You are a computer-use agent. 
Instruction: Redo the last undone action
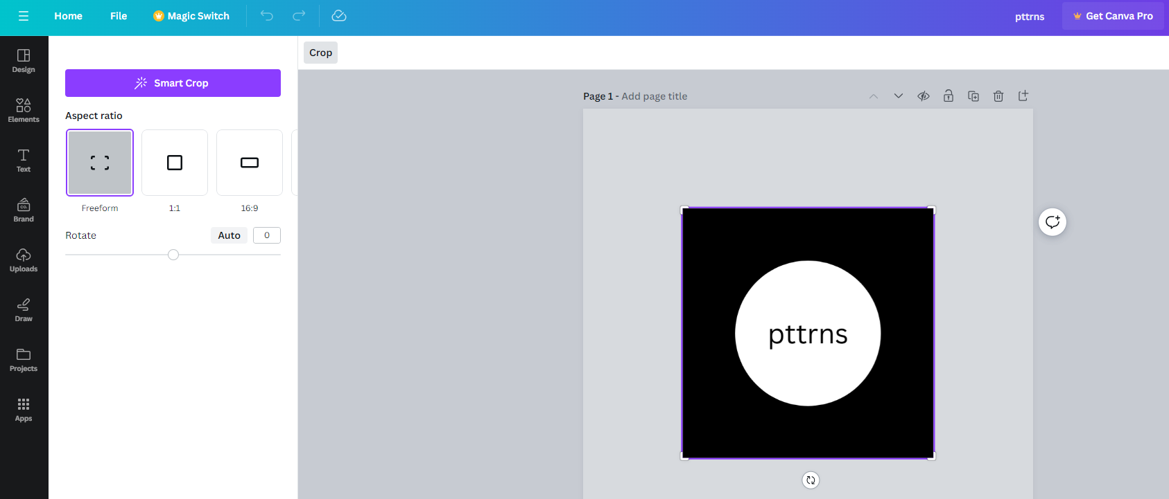299,16
